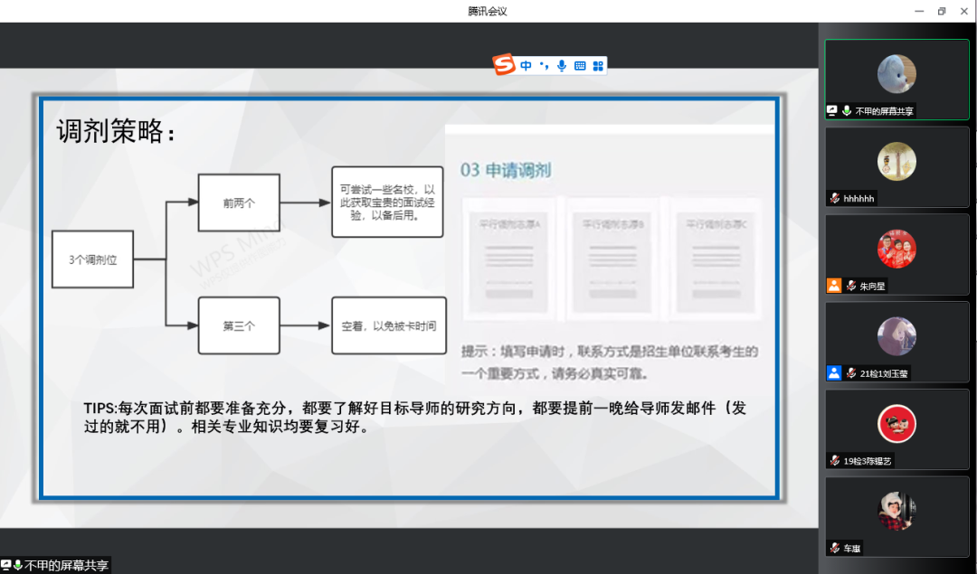Click the 第三个 flowchart box
The width and height of the screenshot is (977, 574).
(x=239, y=325)
